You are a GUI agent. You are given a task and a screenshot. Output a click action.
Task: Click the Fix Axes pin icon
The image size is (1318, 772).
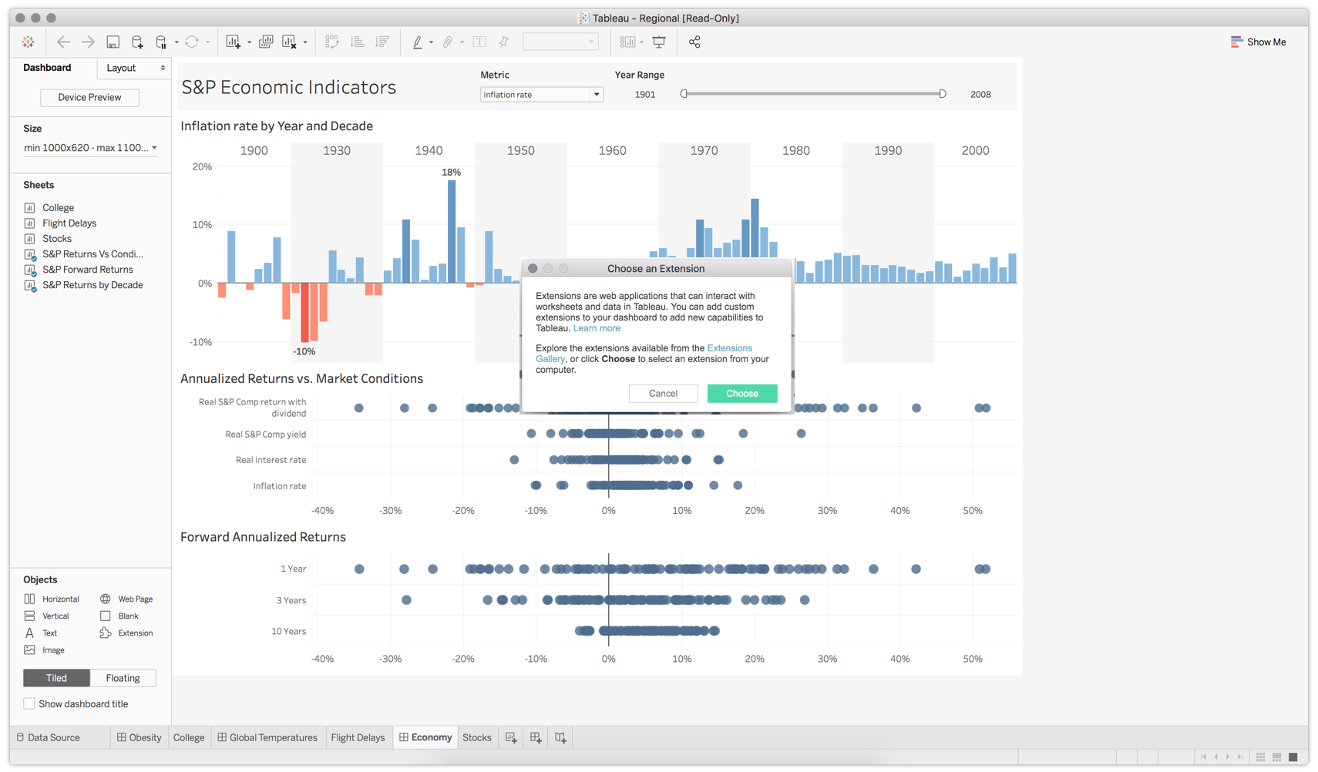coord(504,42)
